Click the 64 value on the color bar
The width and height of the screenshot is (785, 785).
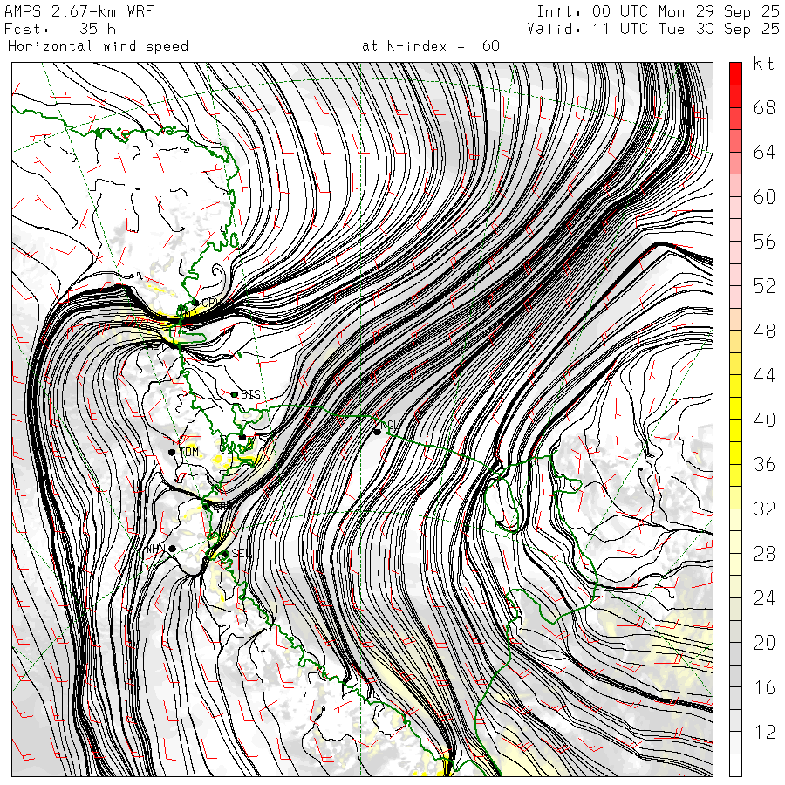click(764, 152)
